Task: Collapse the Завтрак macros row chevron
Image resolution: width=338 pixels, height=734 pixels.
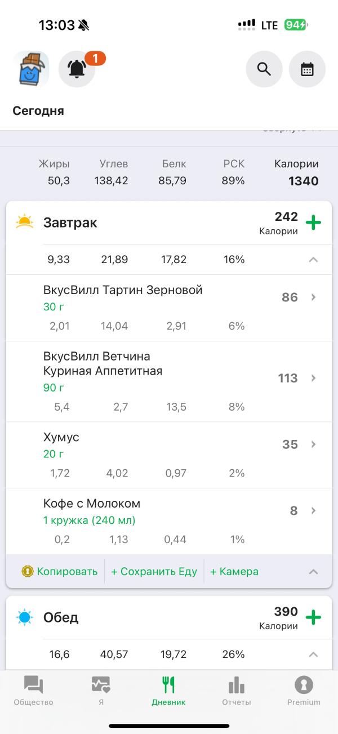Action: coord(314,260)
